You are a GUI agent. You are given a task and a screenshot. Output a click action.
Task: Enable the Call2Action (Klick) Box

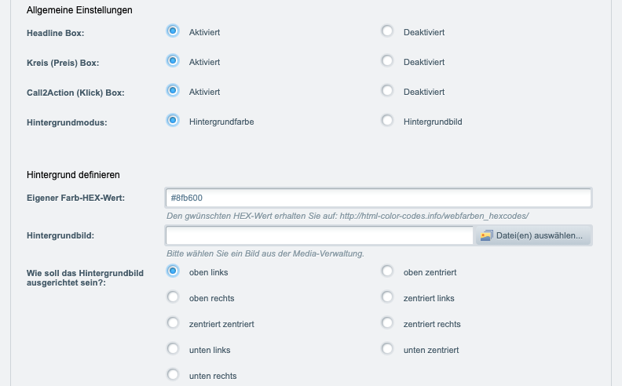coord(173,90)
